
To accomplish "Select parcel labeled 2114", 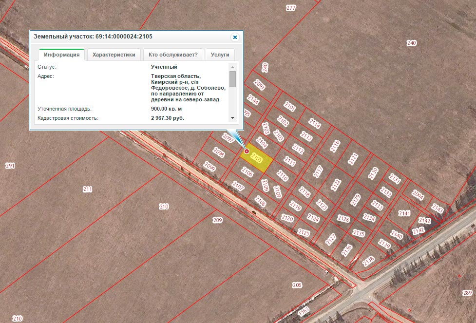I will pos(315,123).
